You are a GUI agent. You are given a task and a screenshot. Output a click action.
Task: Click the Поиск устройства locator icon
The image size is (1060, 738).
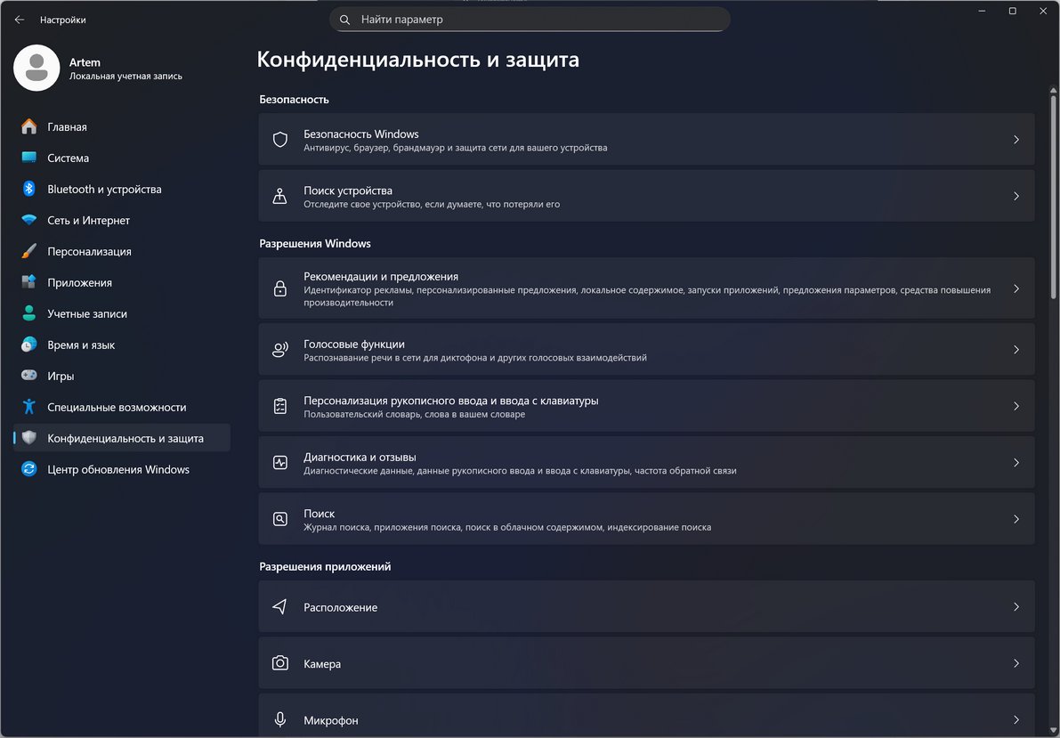pos(280,197)
